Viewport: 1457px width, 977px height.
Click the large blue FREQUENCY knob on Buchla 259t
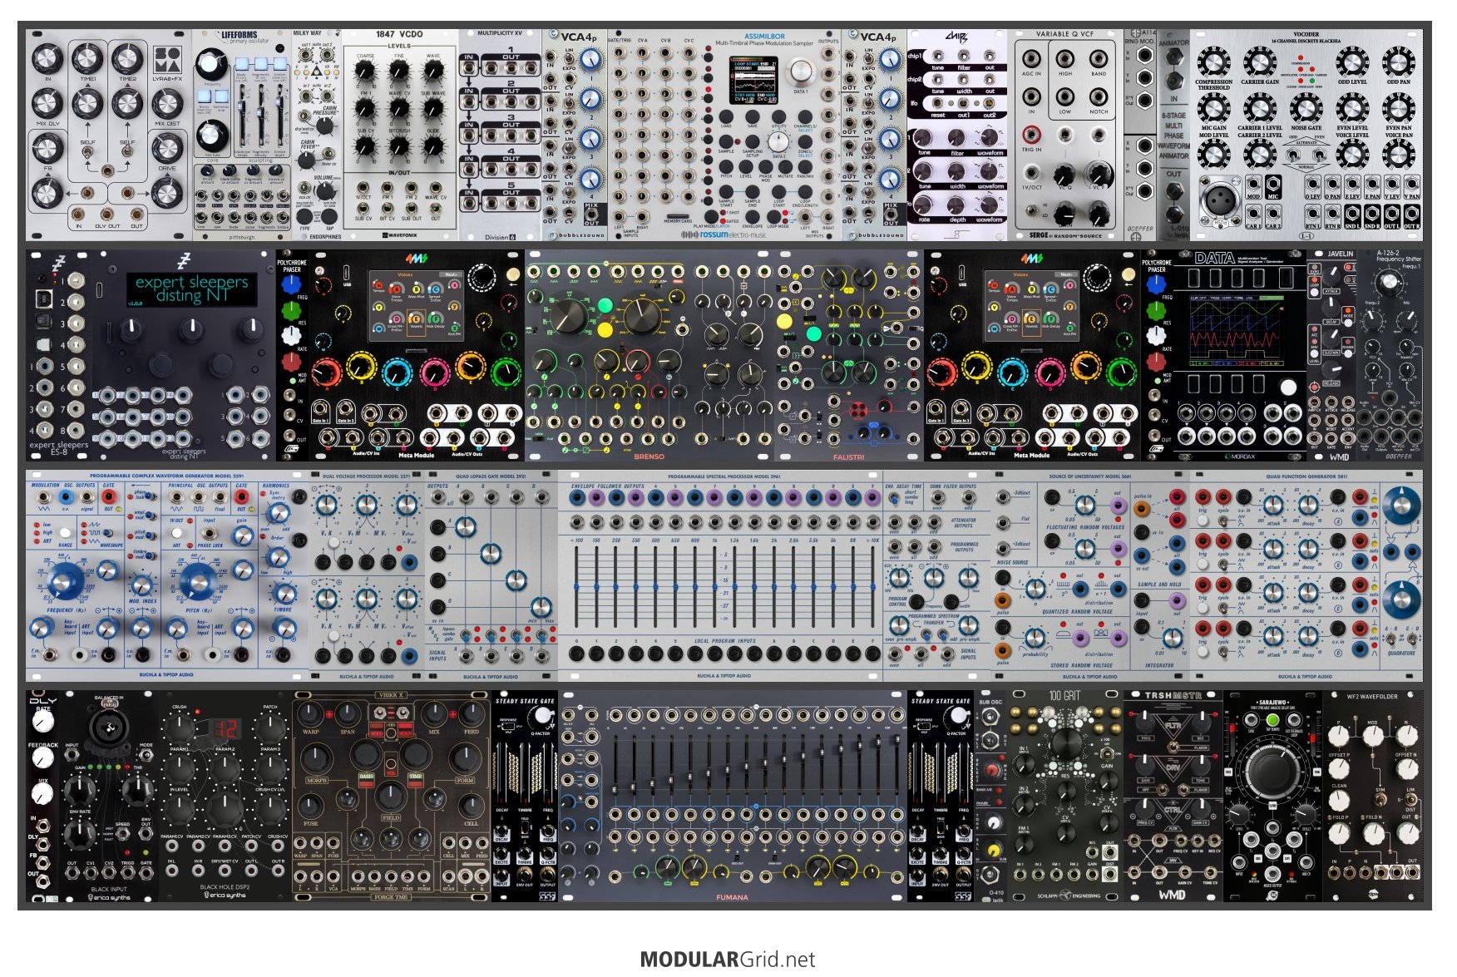64,581
